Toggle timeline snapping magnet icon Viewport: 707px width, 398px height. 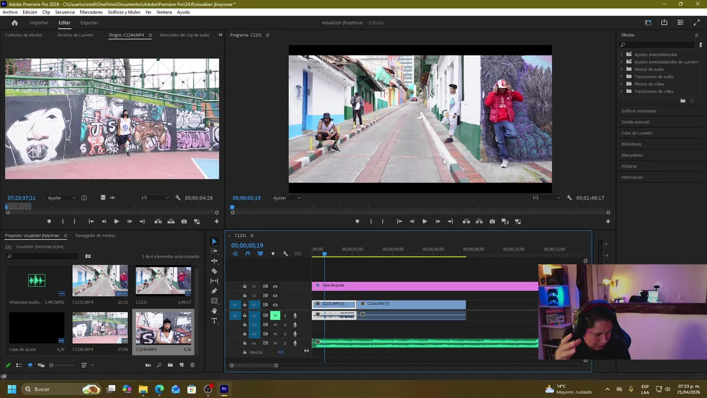click(247, 254)
